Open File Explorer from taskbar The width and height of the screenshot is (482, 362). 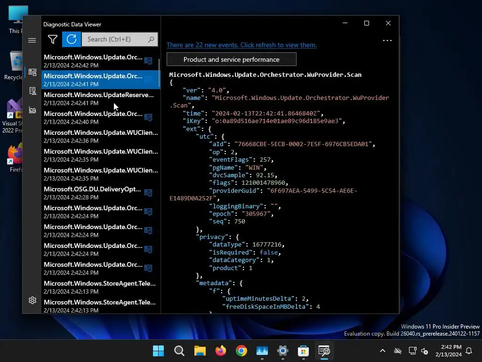click(x=200, y=351)
